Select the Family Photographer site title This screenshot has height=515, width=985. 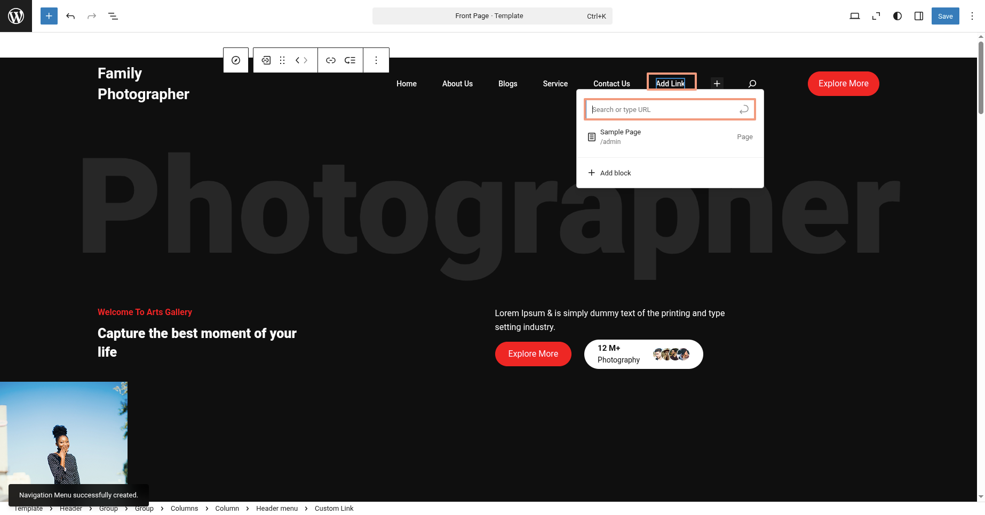pos(144,84)
